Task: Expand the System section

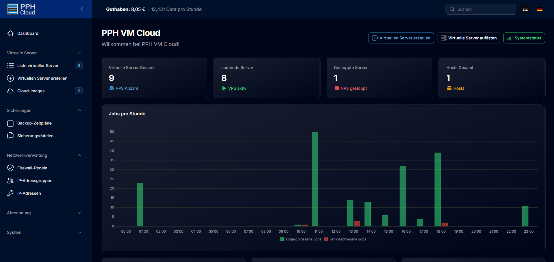Action: coord(80,232)
